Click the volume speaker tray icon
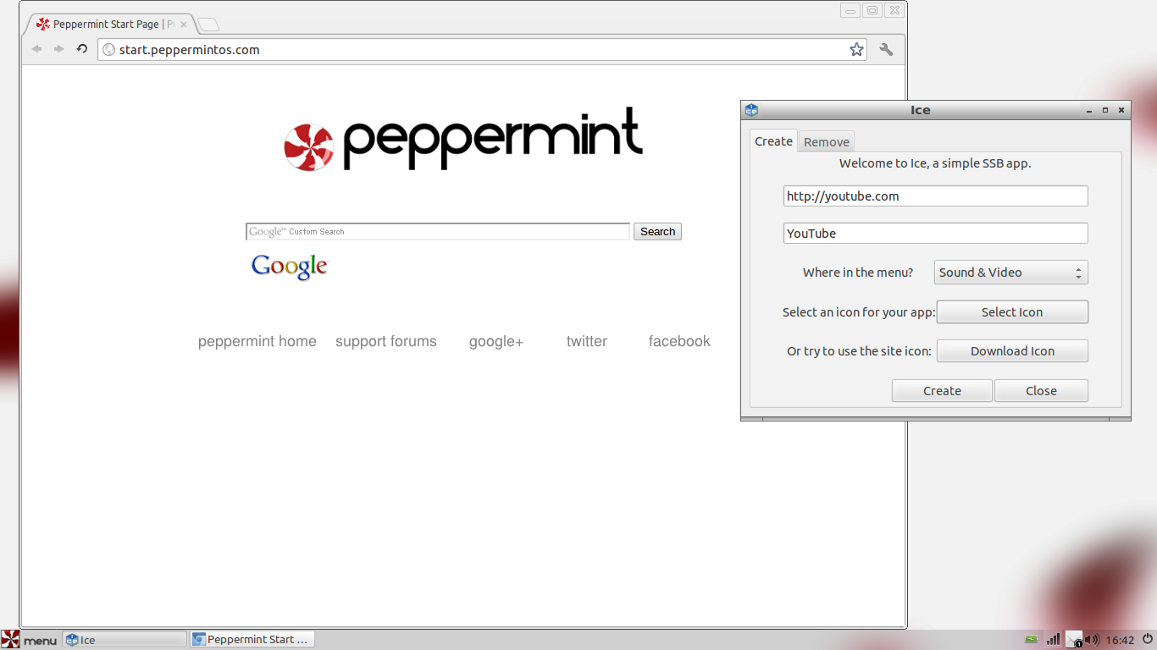This screenshot has width=1157, height=650. pyautogui.click(x=1093, y=640)
